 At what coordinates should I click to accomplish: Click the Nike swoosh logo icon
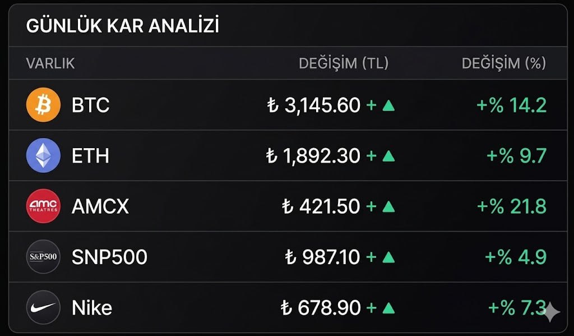point(43,307)
